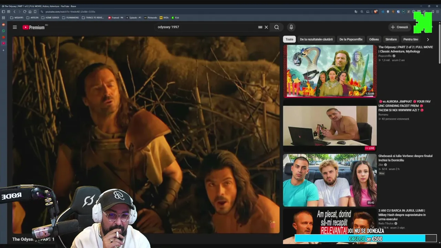
Task: Clear the 'odyssey 1997' search text
Action: point(266,27)
